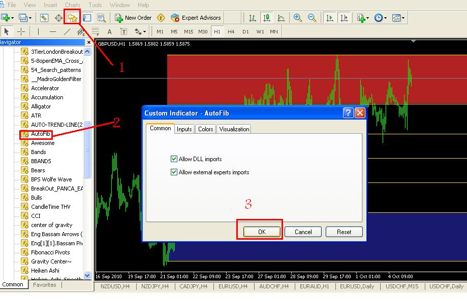The height and width of the screenshot is (301, 467).
Task: Open the indicators list dropdown
Action: tap(363, 18)
